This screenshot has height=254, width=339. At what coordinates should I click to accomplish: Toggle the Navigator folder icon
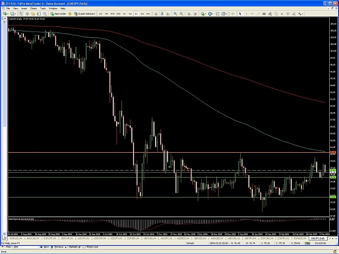(33, 14)
